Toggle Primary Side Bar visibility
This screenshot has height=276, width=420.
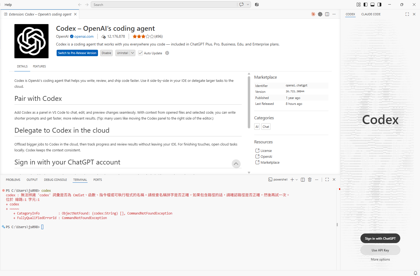[x=366, y=5]
